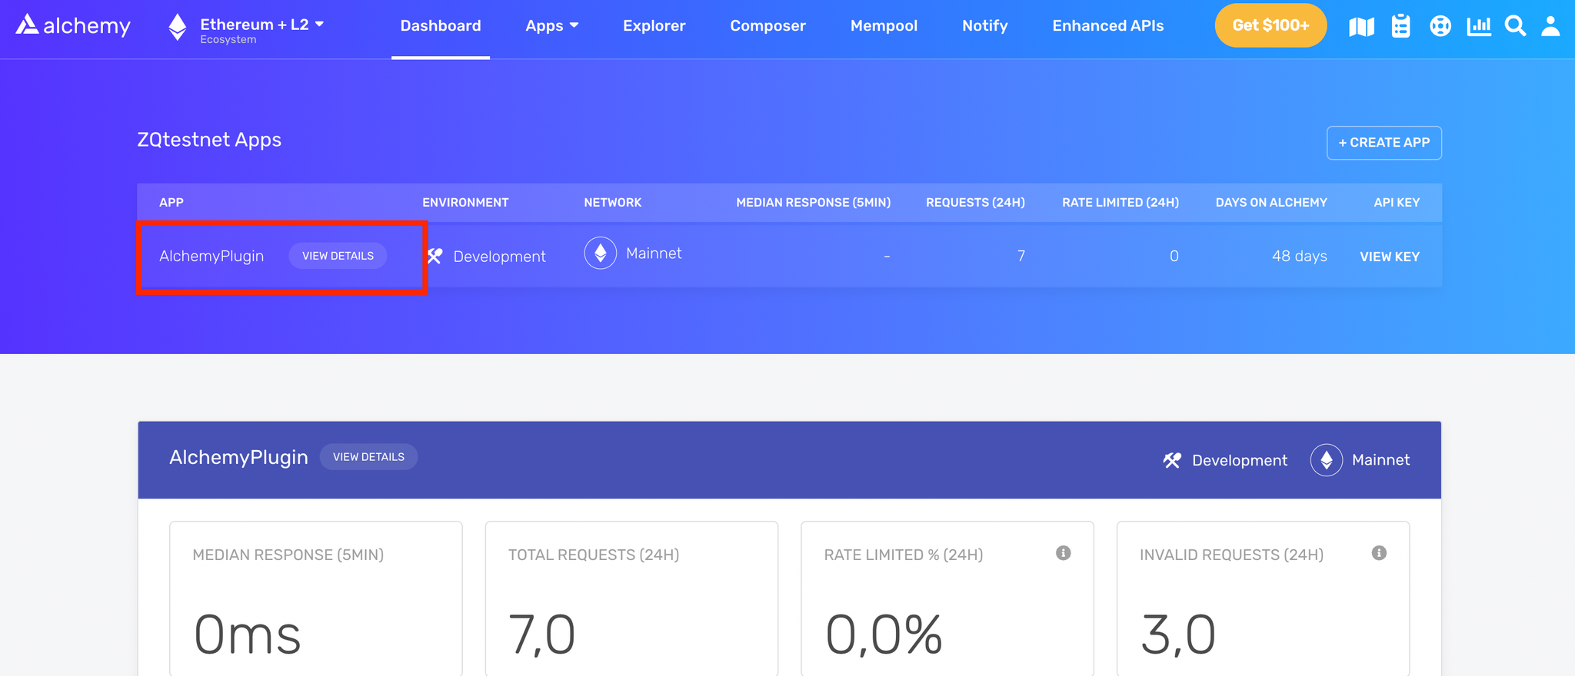The width and height of the screenshot is (1575, 676).
Task: Click MEDIAN RESPONSE (5MIN) column header
Action: (813, 203)
